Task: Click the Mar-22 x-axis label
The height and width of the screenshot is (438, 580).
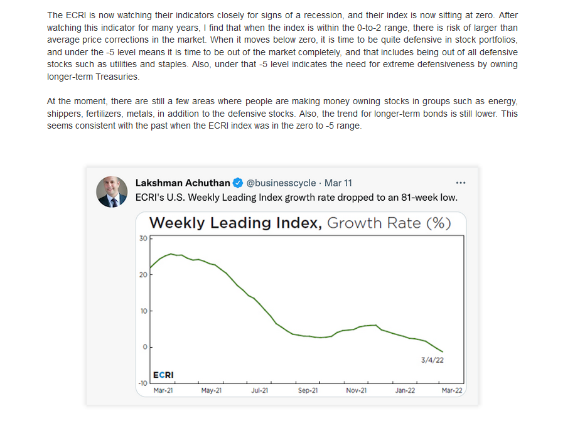Action: point(452,390)
